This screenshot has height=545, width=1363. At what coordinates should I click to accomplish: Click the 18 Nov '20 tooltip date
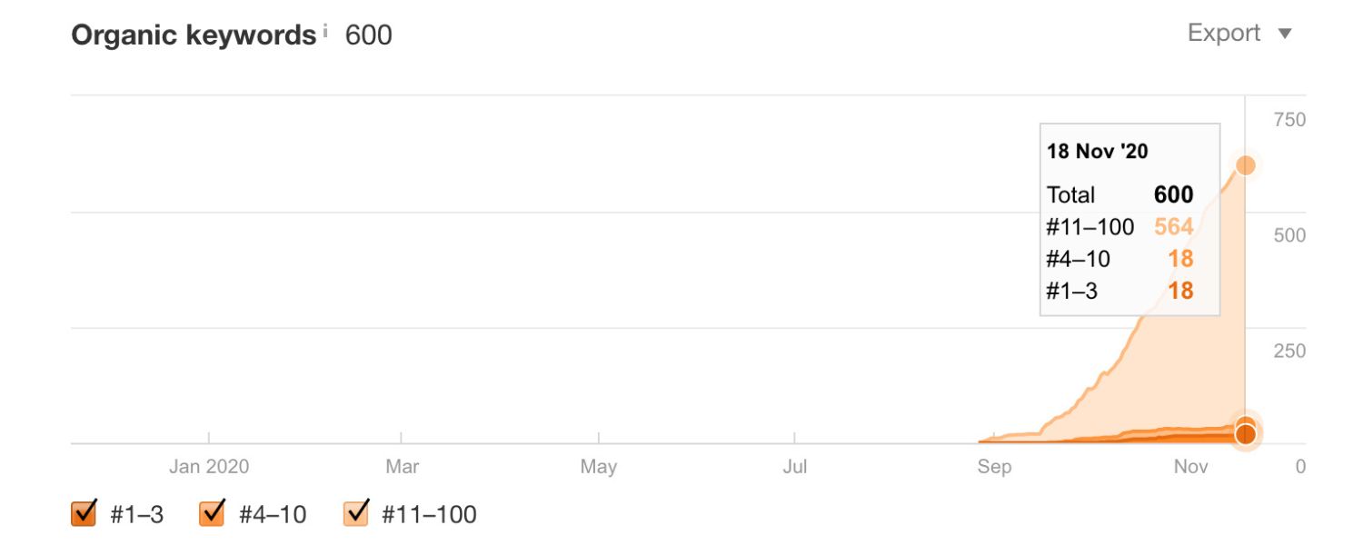pyautogui.click(x=1098, y=151)
